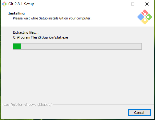Click the yellow diamond of the Git logo
The height and width of the screenshot is (120, 155).
point(145,21)
